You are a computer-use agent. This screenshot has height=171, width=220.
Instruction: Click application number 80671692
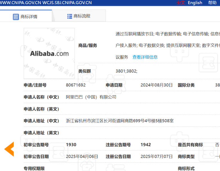[x=76, y=85]
